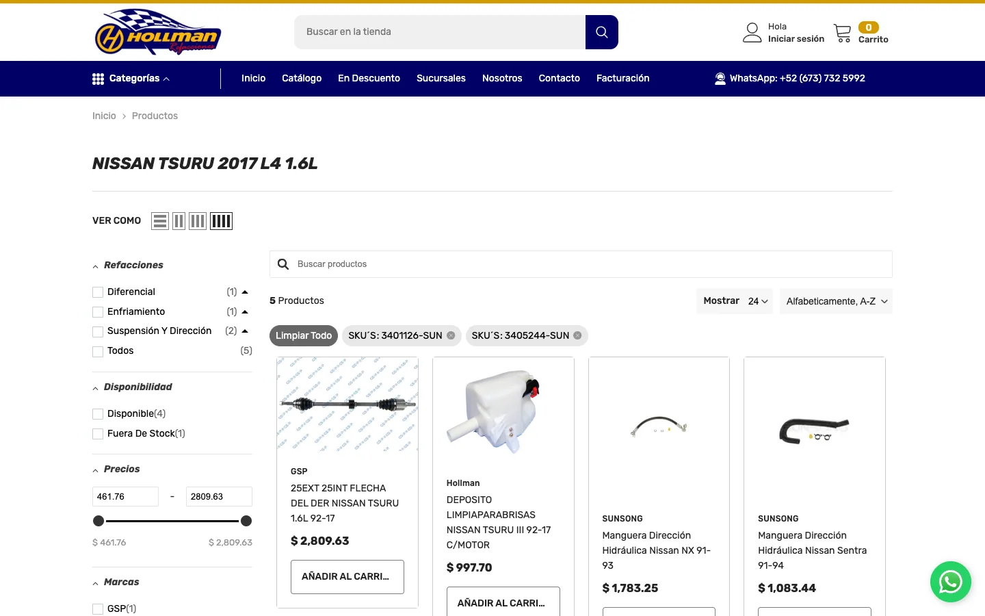Screen dimensions: 985x616
Task: Open Sucursales menu item
Action: pos(441,79)
